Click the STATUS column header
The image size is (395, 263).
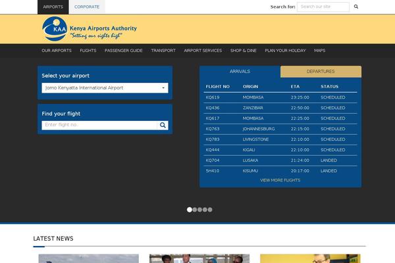[x=330, y=87]
